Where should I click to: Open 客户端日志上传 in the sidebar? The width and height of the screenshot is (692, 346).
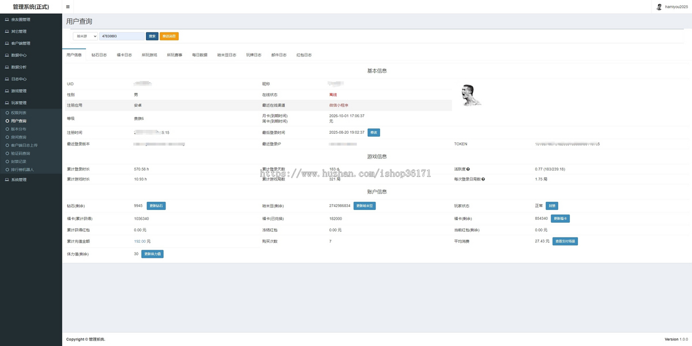[24, 145]
